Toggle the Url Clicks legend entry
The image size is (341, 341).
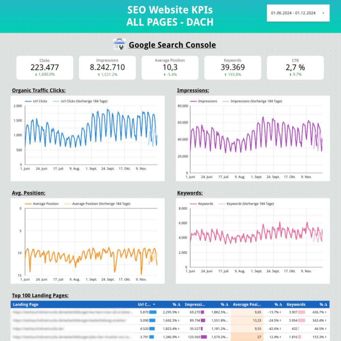36,101
